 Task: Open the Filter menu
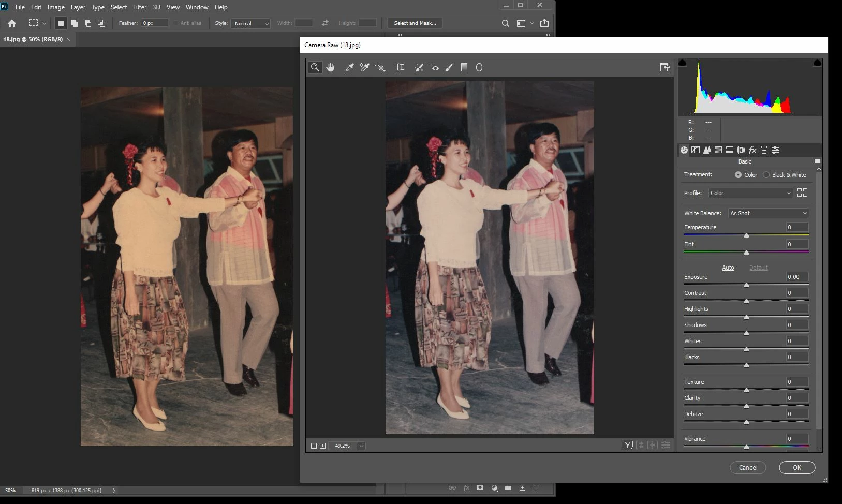[x=140, y=7]
